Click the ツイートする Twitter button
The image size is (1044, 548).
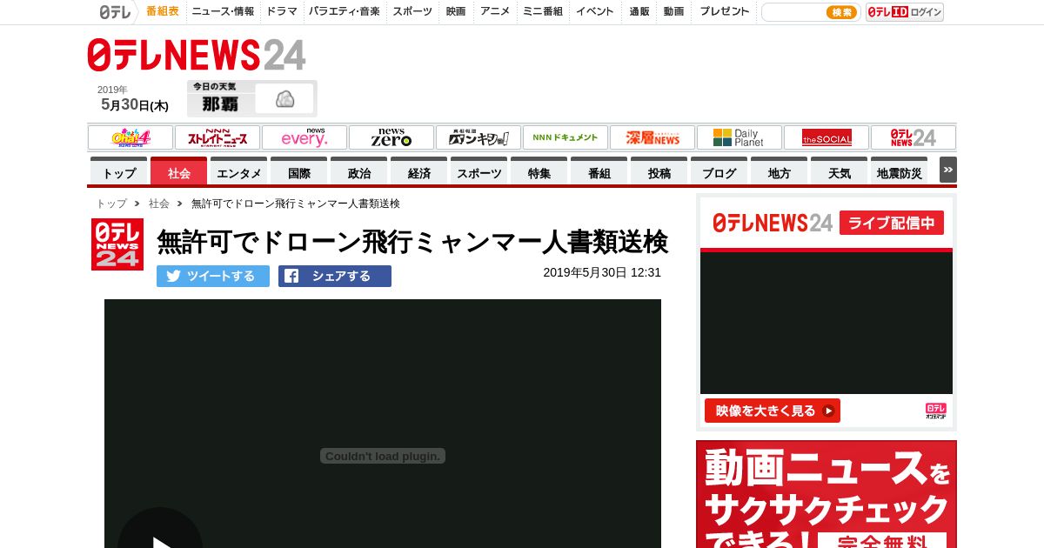[x=213, y=276]
